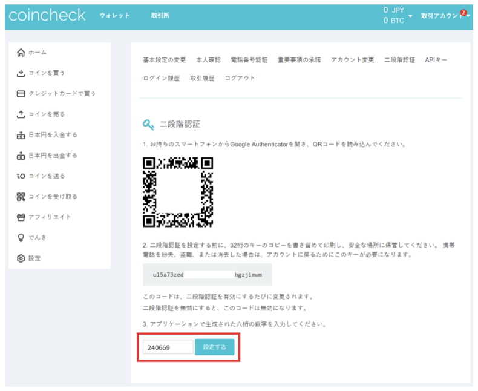Viewport: 478px width, 391px height.
Task: Open でんき in the sidebar
Action: click(x=37, y=238)
